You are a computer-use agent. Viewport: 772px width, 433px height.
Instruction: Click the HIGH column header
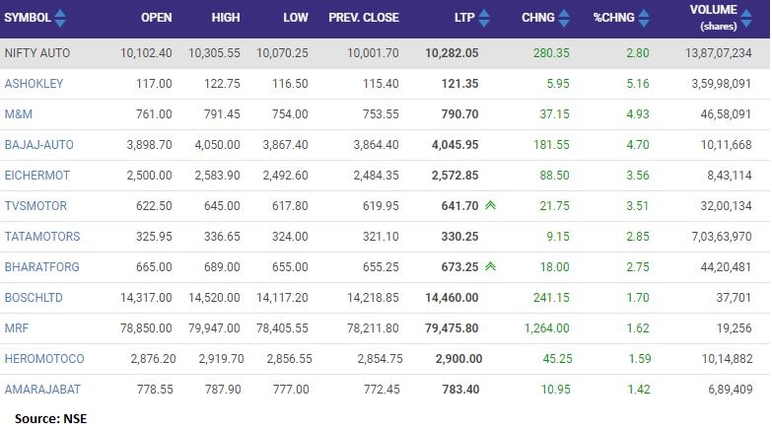point(226,18)
